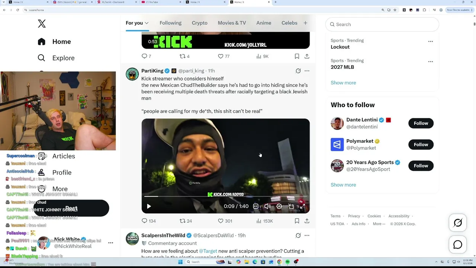The height and width of the screenshot is (268, 476).
Task: Show more accounts to follow
Action: click(x=343, y=185)
